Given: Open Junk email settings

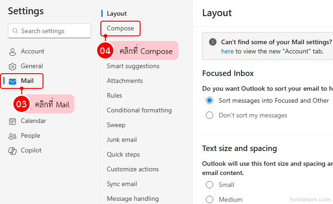Looking at the screenshot, I should point(122,140).
